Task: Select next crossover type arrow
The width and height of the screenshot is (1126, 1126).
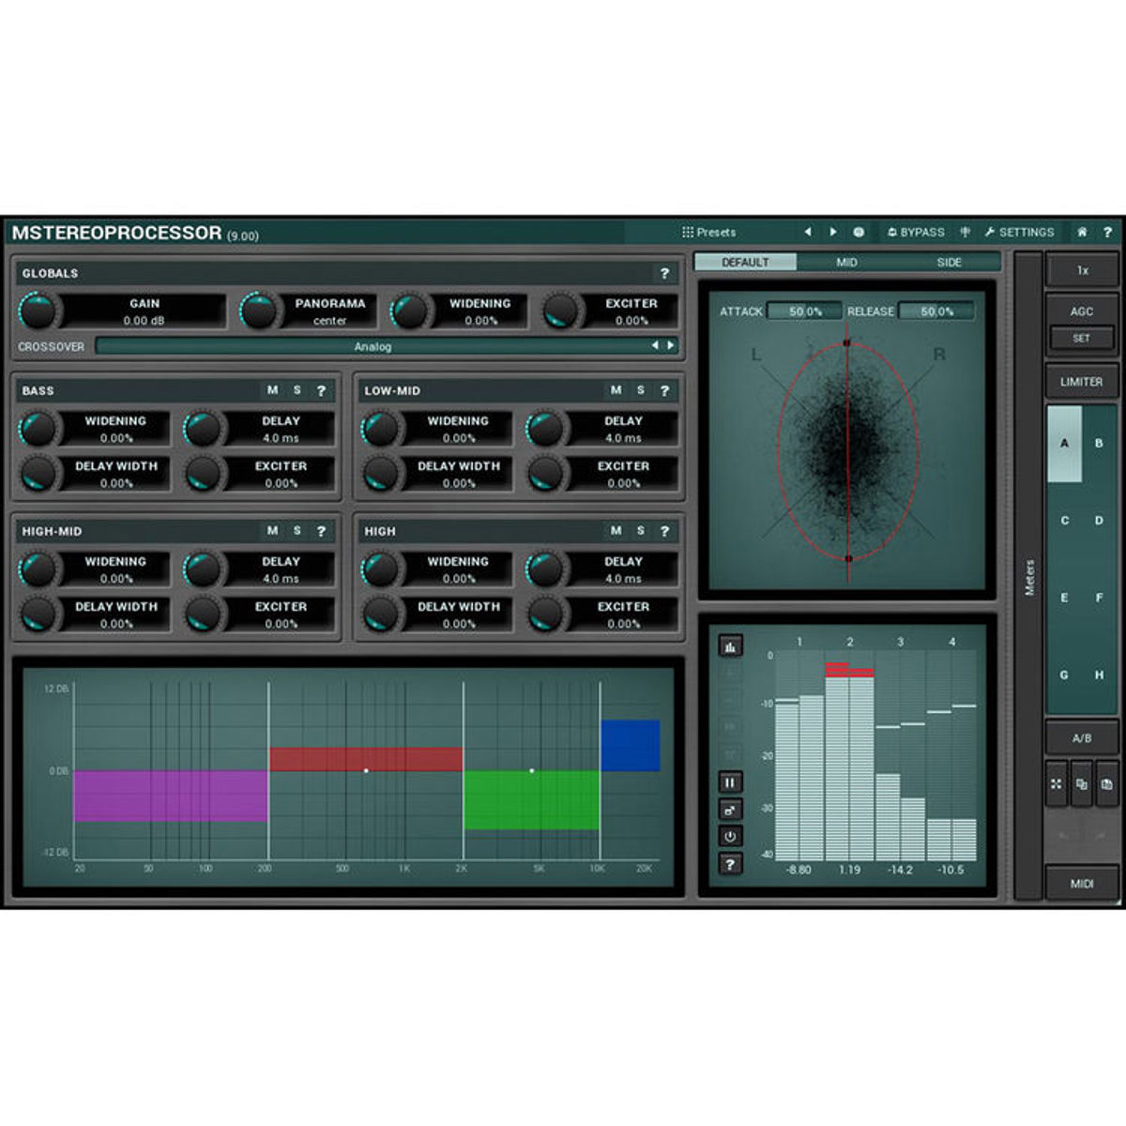Action: coord(670,346)
